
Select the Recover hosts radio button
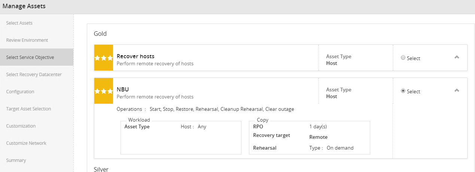coord(403,58)
